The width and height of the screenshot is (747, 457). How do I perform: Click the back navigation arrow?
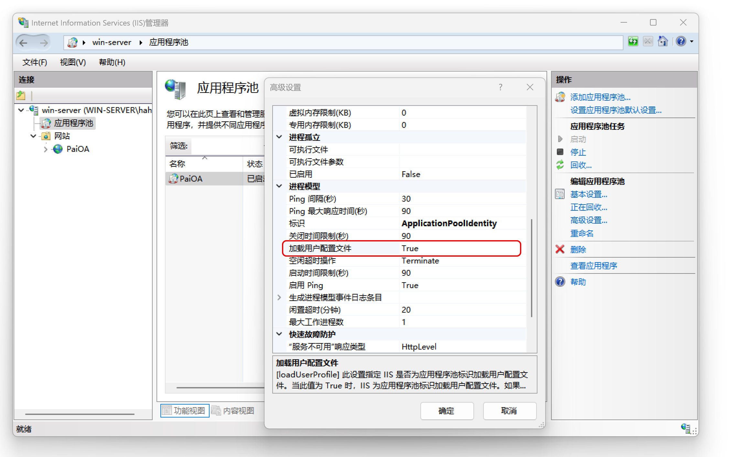24,43
